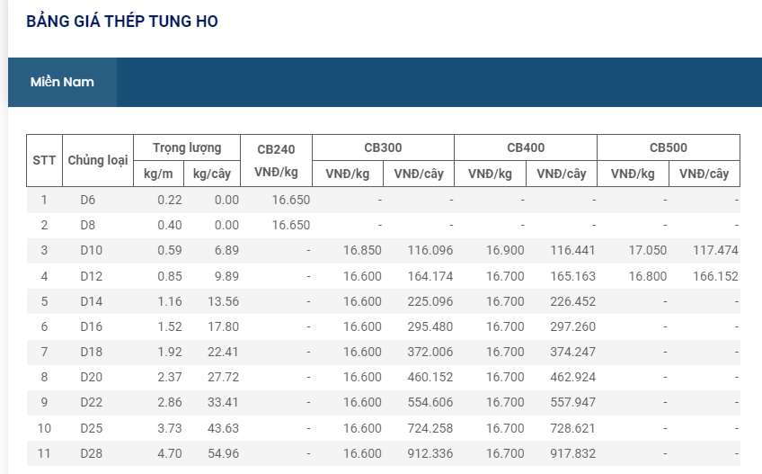This screenshot has height=474, width=762.
Task: Click the weight 54.96 in the D28 row
Action: coord(224,453)
